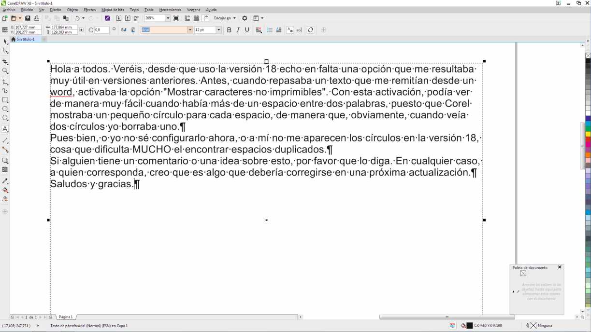Select the Drop Shadow tool
The image size is (591, 332).
[5, 161]
